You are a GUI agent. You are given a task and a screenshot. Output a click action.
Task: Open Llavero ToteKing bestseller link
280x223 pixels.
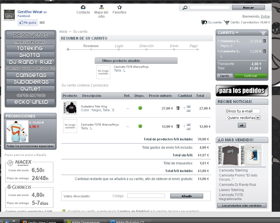231,190
